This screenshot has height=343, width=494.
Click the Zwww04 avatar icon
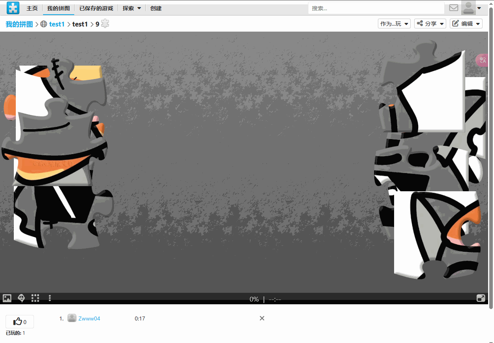(72, 318)
